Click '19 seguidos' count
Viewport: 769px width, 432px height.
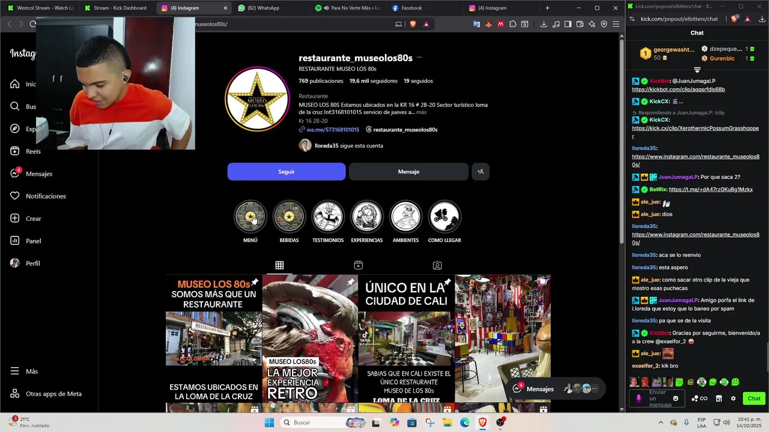[x=418, y=81]
